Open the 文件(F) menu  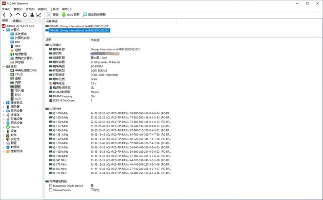[x=6, y=9]
